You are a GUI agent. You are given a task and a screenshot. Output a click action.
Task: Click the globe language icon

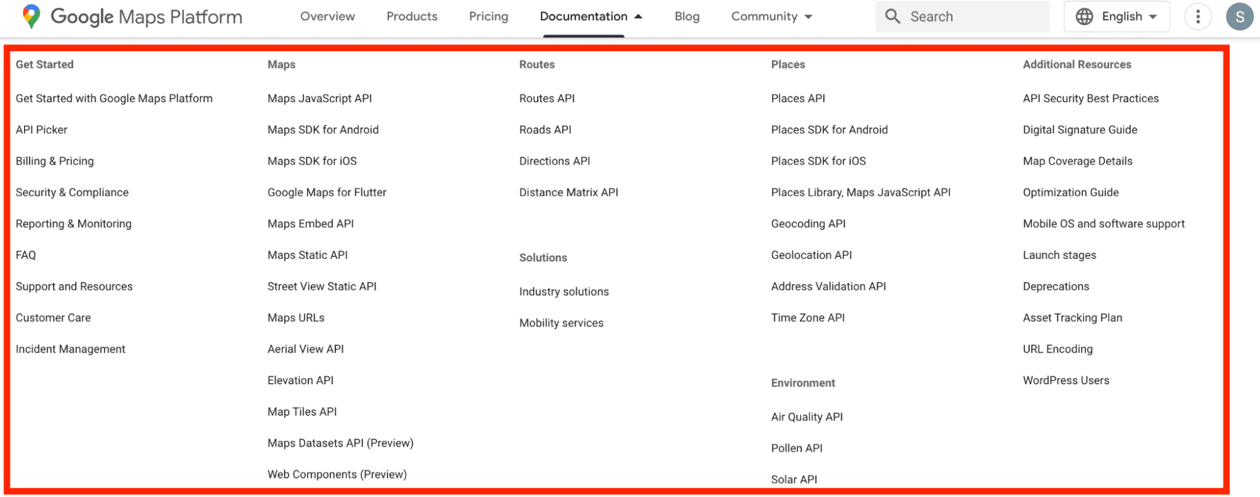(x=1084, y=16)
